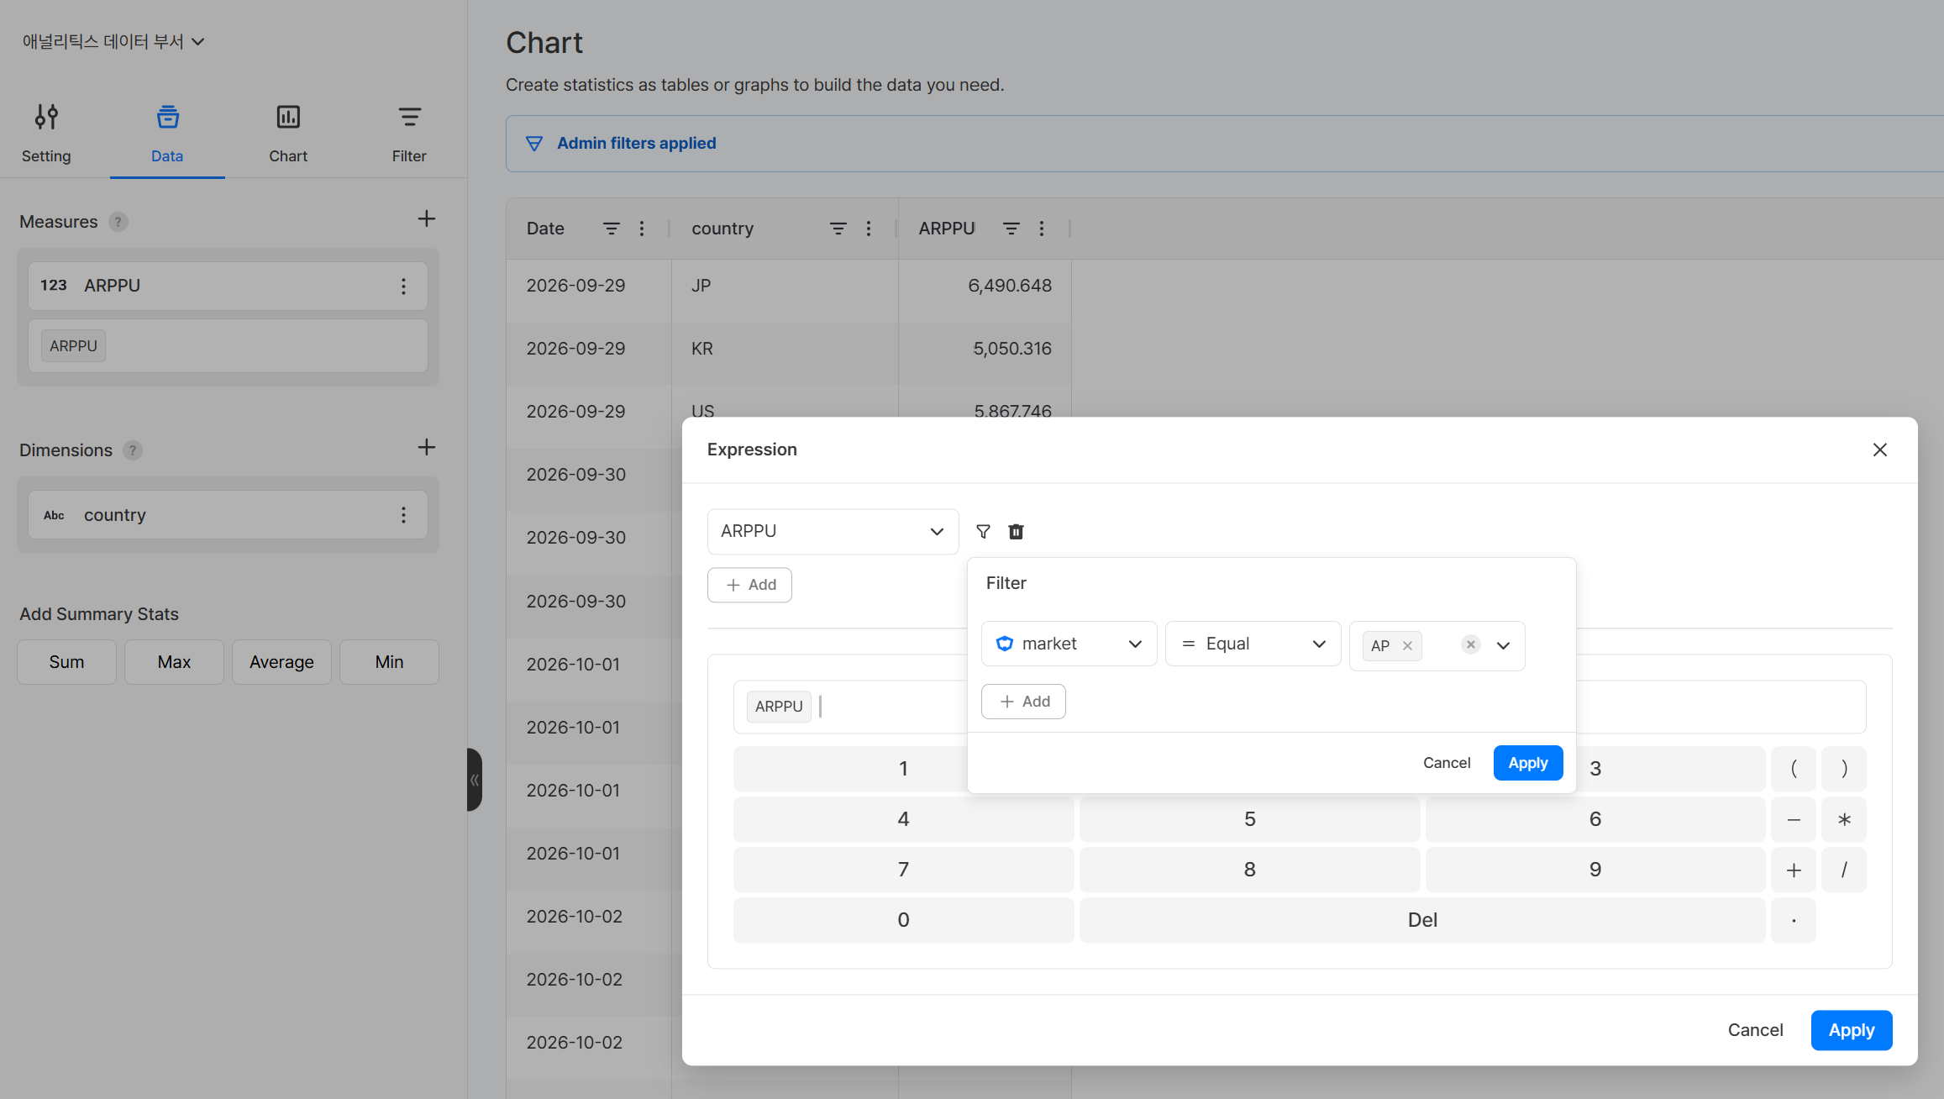Expand the filter value dropdown

(x=1503, y=645)
